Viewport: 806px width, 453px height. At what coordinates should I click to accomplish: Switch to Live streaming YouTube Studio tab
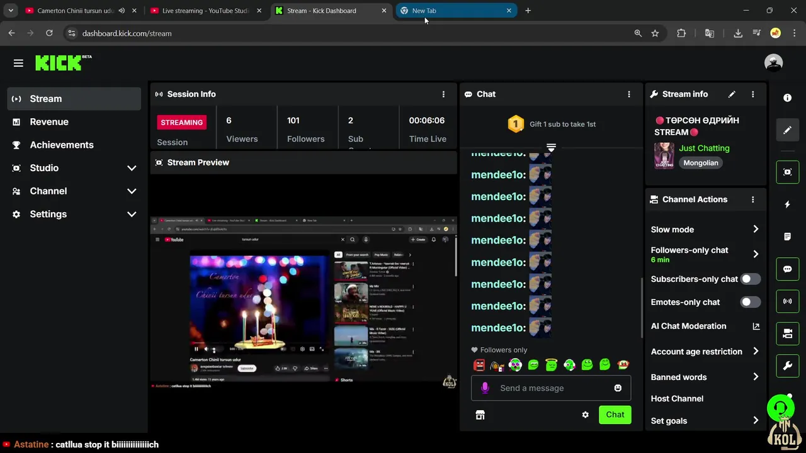coord(206,11)
